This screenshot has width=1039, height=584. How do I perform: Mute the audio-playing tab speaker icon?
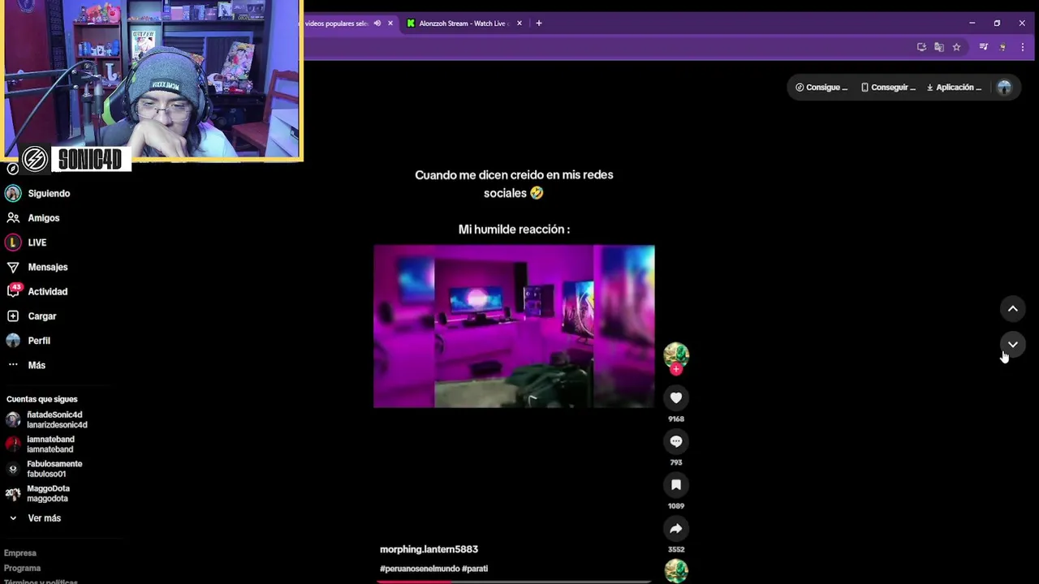(x=377, y=24)
